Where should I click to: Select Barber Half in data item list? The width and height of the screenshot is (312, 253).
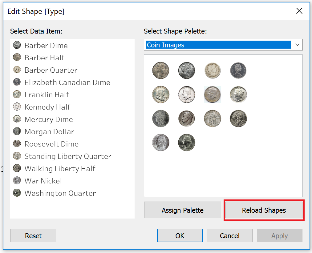(x=72, y=58)
